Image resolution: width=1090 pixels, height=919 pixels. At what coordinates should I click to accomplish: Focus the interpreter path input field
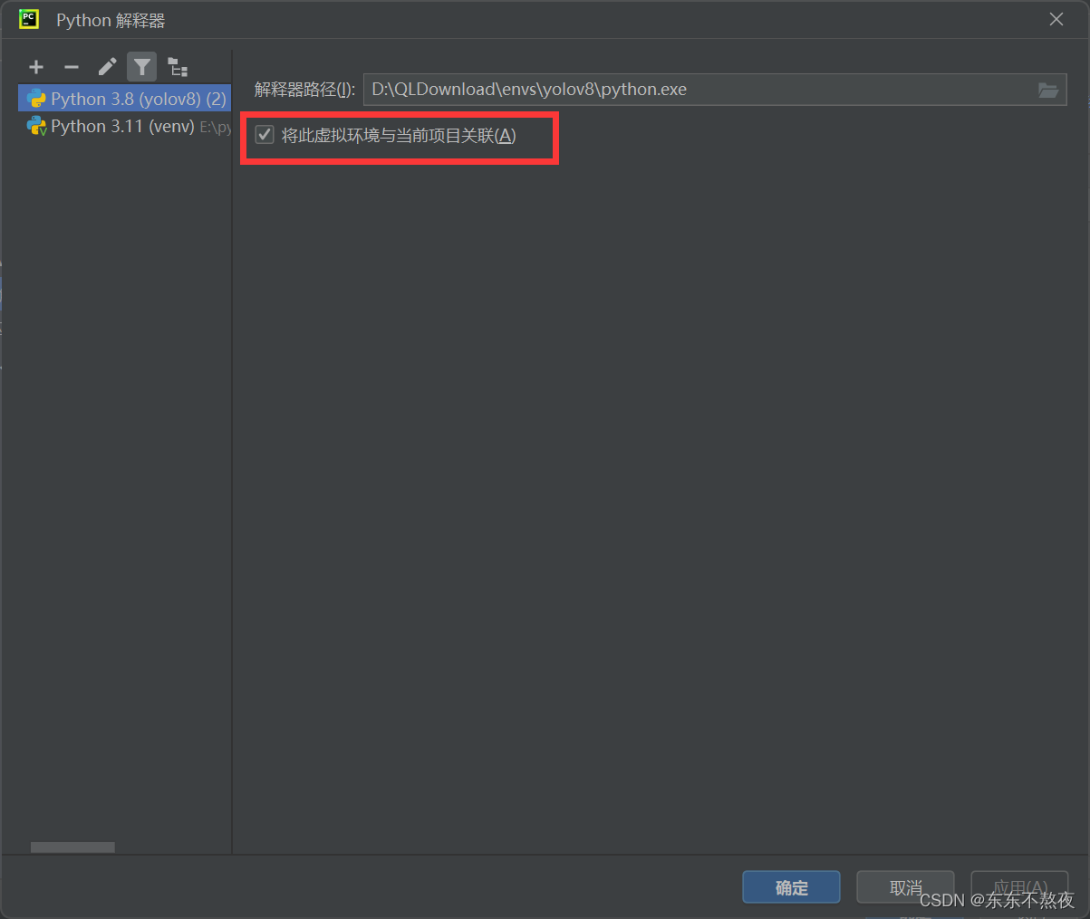pos(715,90)
